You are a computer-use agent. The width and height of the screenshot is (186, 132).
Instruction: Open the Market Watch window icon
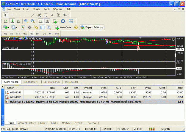click(23, 27)
